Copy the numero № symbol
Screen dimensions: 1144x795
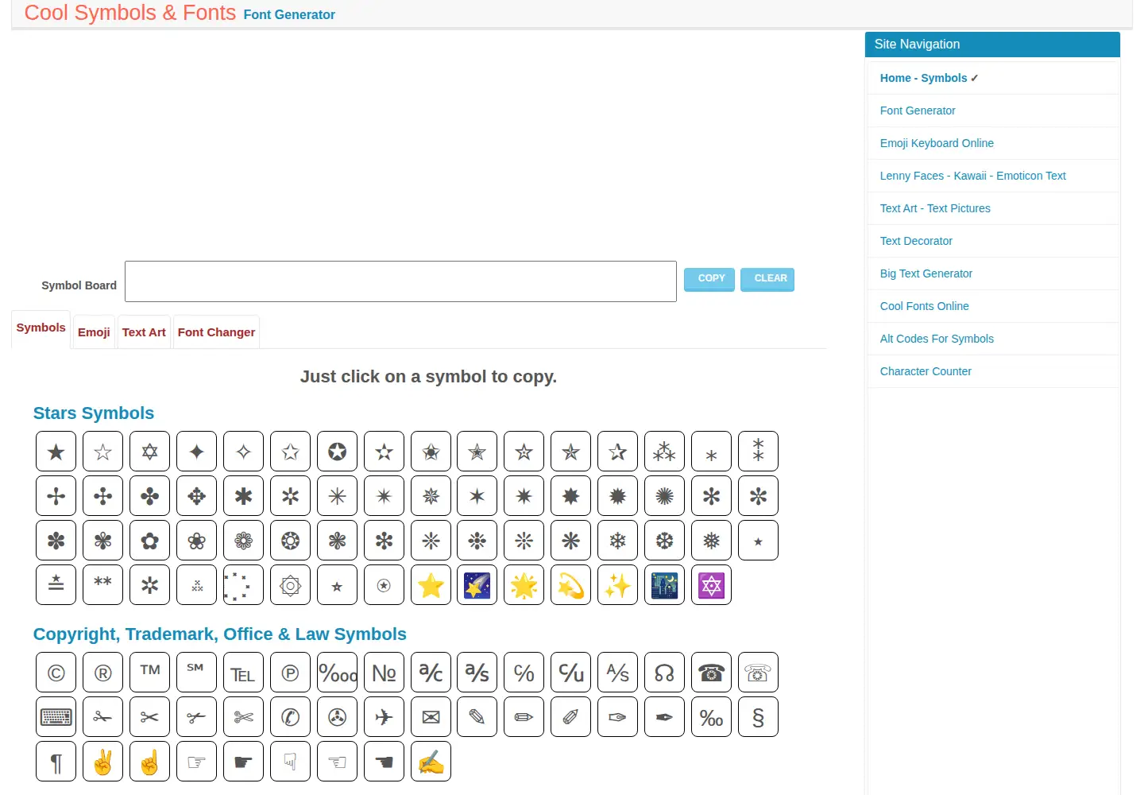click(x=384, y=673)
